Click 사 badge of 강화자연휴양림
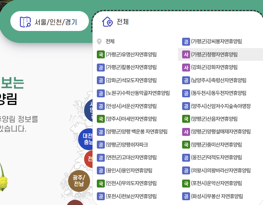This screenshot has height=205, width=263. (186, 68)
